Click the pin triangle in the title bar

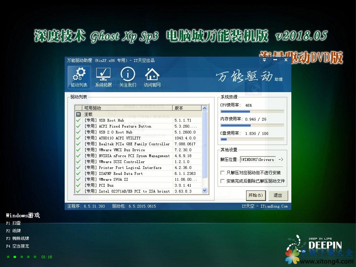(x=265, y=59)
